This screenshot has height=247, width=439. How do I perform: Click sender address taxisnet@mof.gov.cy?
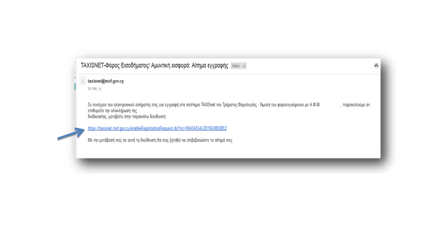(106, 81)
